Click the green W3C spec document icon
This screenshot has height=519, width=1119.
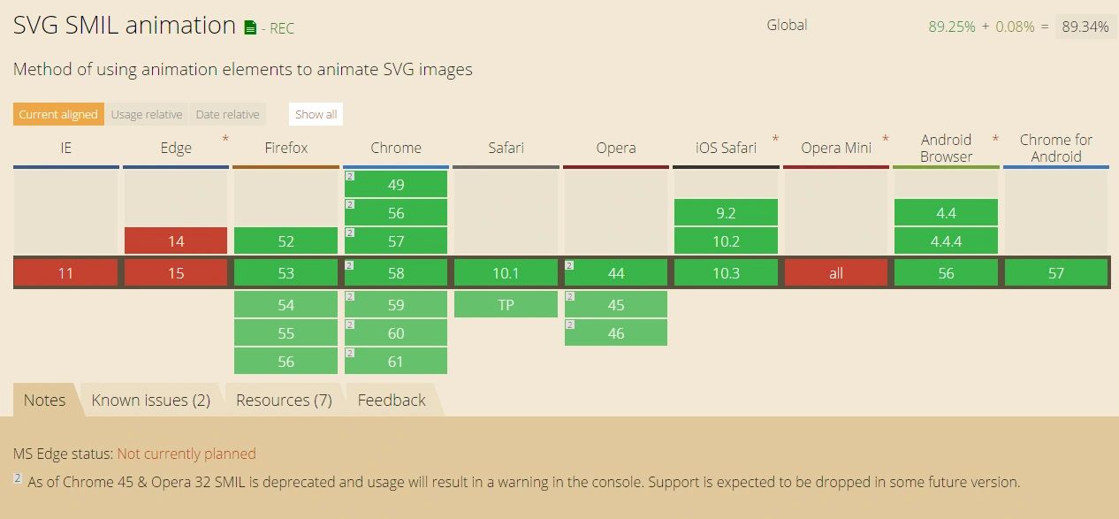pos(250,27)
